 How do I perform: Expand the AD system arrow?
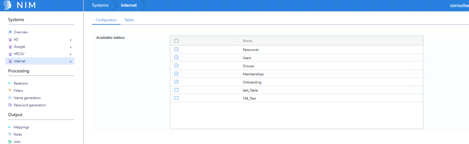click(71, 40)
